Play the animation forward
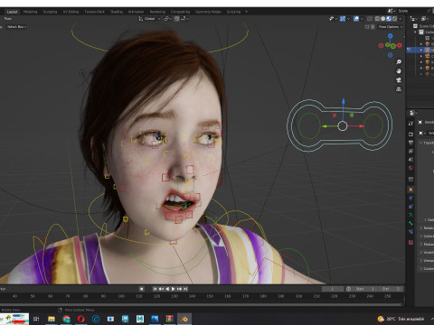The image size is (434, 325). point(174,289)
